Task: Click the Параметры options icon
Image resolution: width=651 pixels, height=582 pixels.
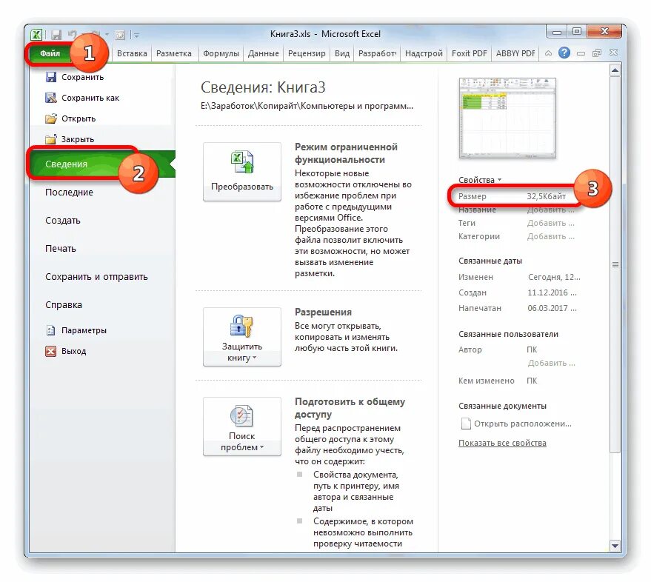Action: 50,330
